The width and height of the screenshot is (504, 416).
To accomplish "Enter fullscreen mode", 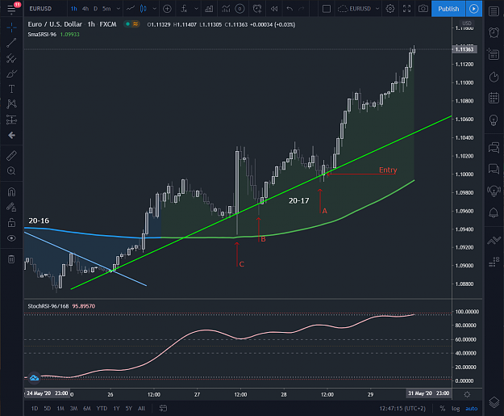I will click(x=406, y=9).
